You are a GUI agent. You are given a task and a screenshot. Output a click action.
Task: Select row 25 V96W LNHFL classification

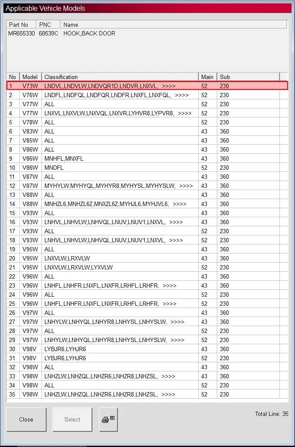[x=147, y=304]
